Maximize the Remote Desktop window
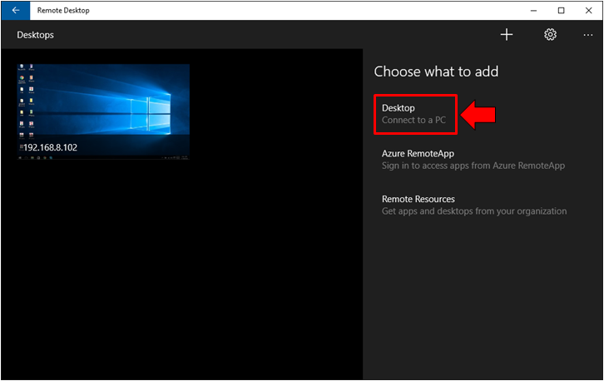 coord(562,11)
